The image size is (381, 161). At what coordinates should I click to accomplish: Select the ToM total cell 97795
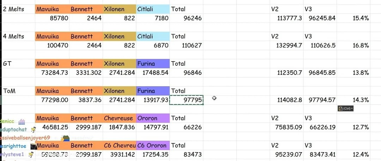tap(186, 100)
